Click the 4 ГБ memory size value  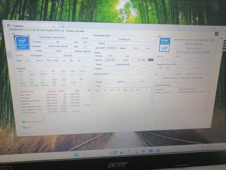[x=110, y=56]
